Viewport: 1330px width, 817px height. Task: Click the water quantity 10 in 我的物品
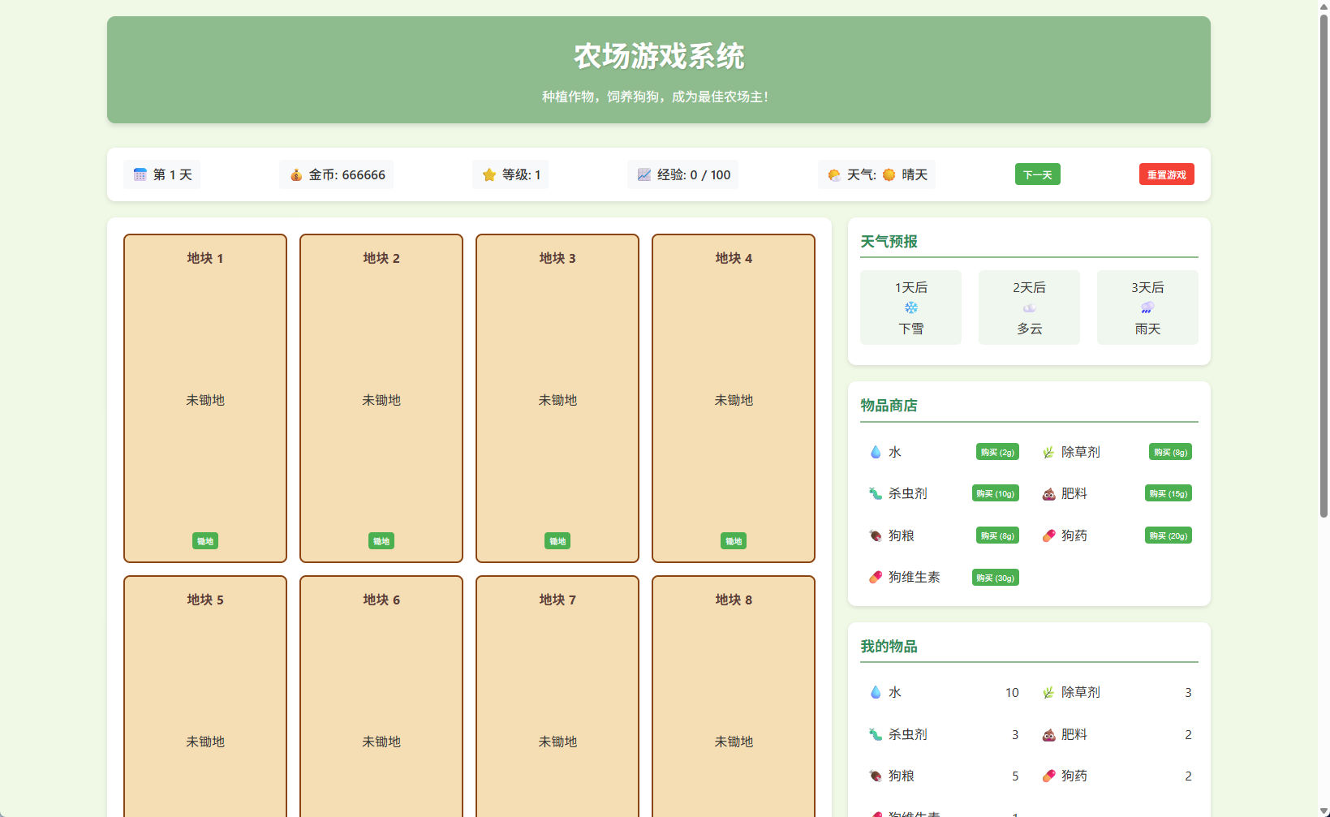point(1012,692)
